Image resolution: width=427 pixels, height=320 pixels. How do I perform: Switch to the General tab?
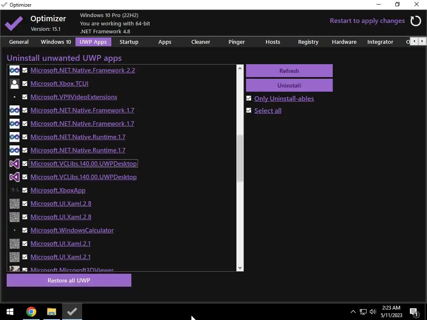tap(19, 42)
